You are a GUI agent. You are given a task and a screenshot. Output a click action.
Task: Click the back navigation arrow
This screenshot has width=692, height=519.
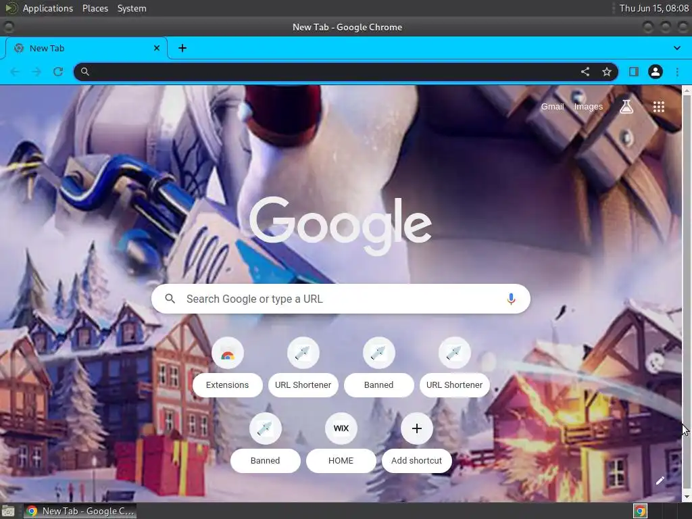tap(15, 72)
